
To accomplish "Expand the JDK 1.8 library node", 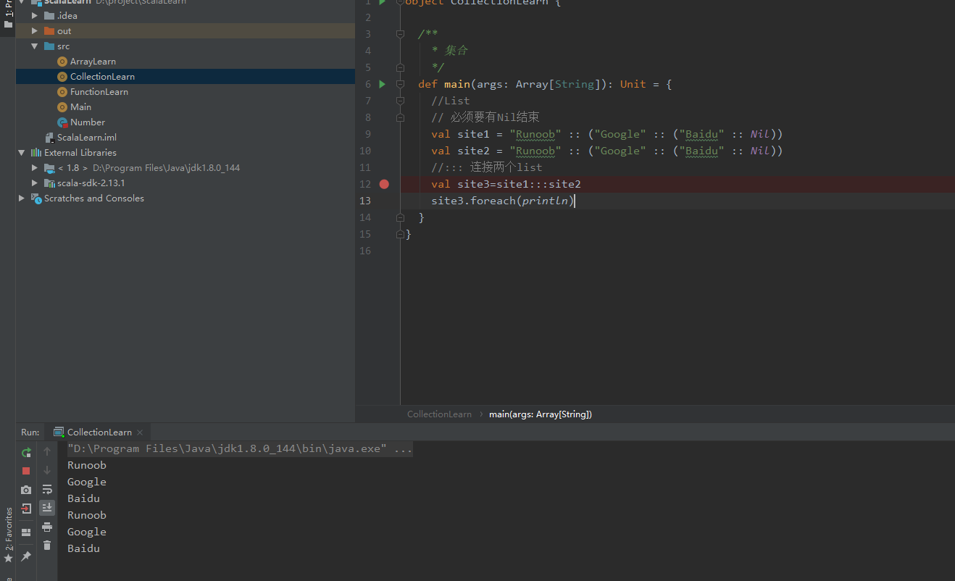I will coord(35,167).
